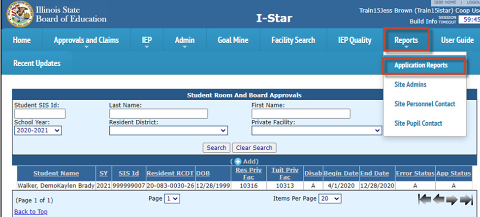Click the Begin Date value 4/1/2020

pos(341,186)
